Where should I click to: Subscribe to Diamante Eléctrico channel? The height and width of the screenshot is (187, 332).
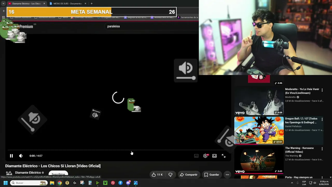click(x=58, y=174)
